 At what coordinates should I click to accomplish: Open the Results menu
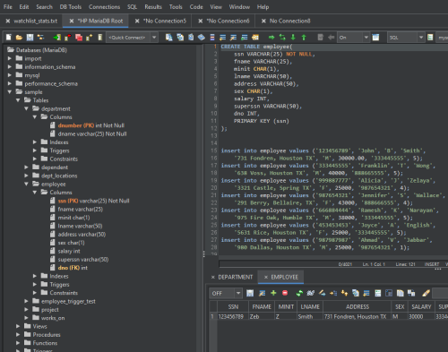(153, 7)
